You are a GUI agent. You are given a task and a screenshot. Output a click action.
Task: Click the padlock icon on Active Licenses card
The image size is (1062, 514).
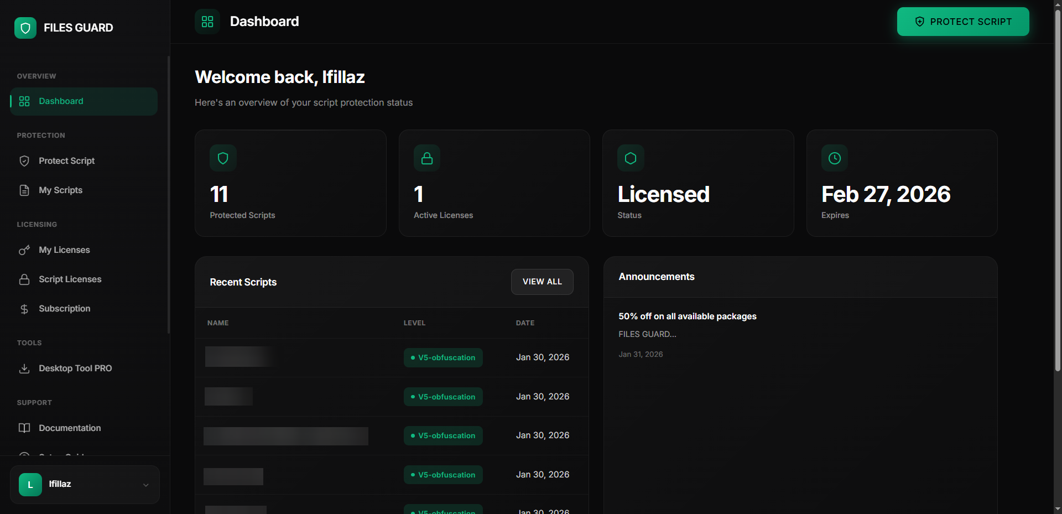point(427,158)
